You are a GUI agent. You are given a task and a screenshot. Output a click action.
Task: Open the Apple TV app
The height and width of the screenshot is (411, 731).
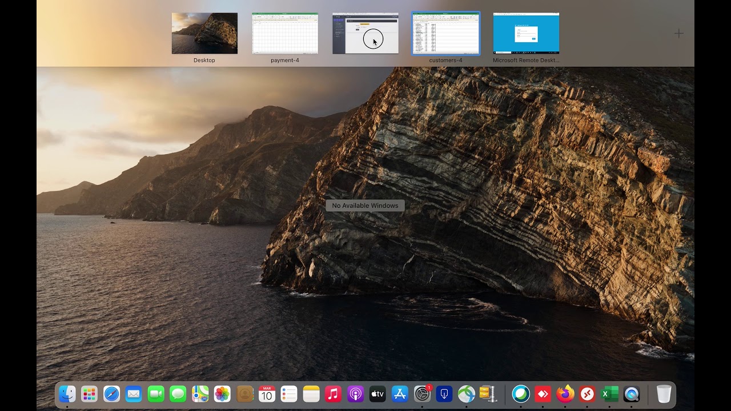[377, 394]
